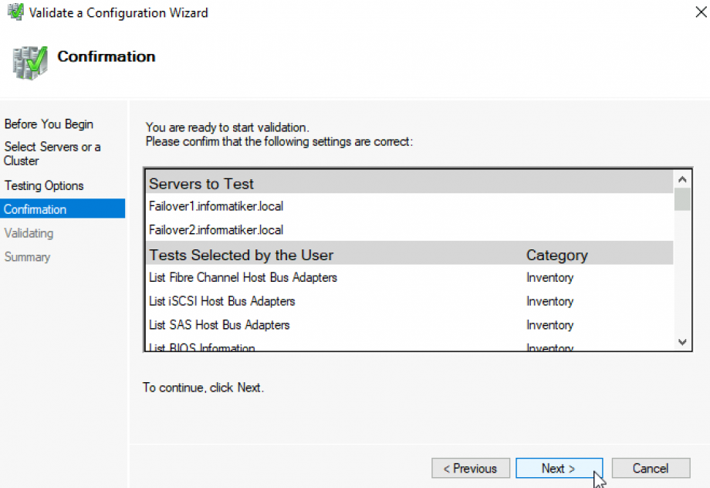This screenshot has height=488, width=710.
Task: Select the List Fibre Channel Host Bus Adapters test
Action: (245, 277)
